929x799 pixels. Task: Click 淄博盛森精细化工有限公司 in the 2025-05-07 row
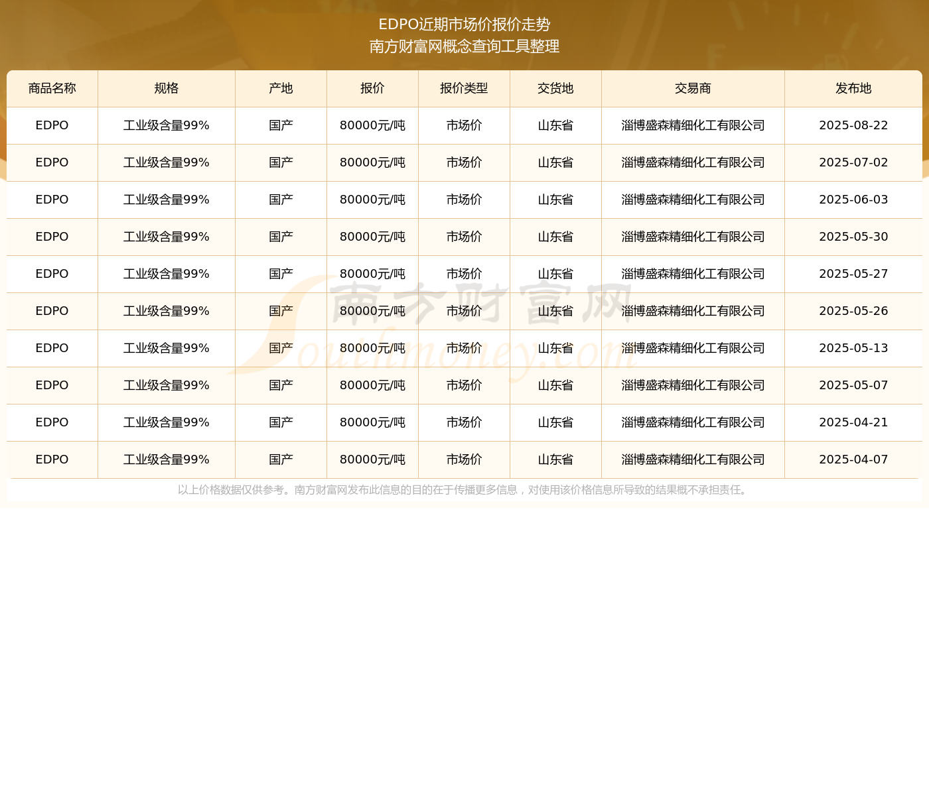693,385
